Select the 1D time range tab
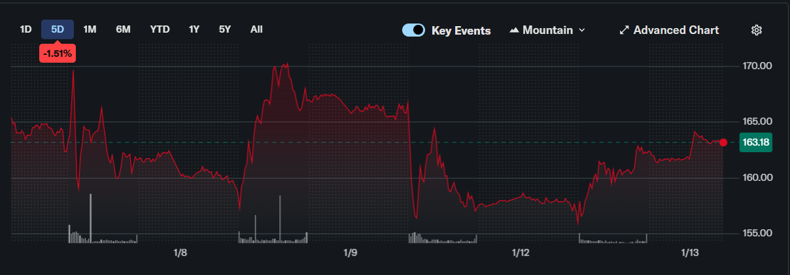The height and width of the screenshot is (275, 790). [26, 29]
